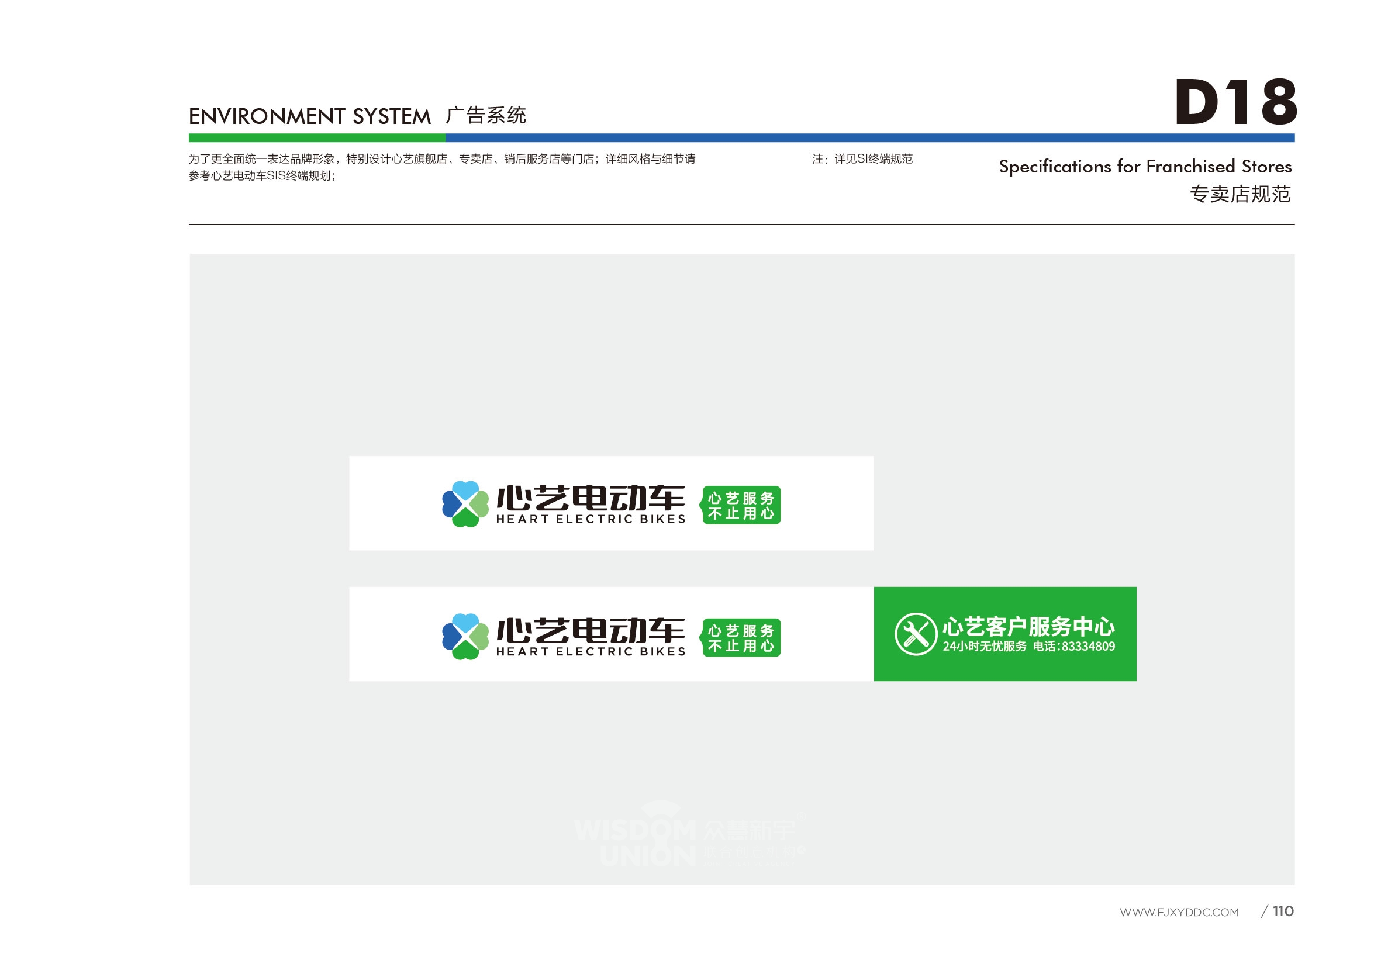Click the wrench and screwdriver service icon
The height and width of the screenshot is (967, 1381).
916,634
